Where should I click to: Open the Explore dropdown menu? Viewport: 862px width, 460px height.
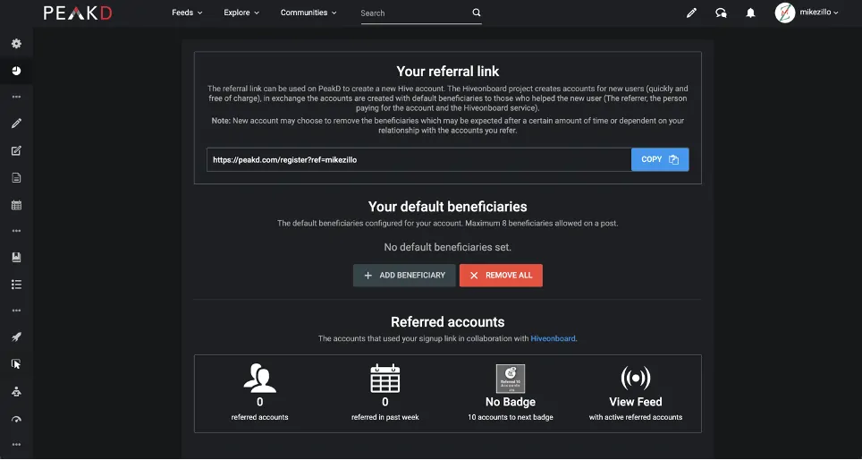pos(241,13)
